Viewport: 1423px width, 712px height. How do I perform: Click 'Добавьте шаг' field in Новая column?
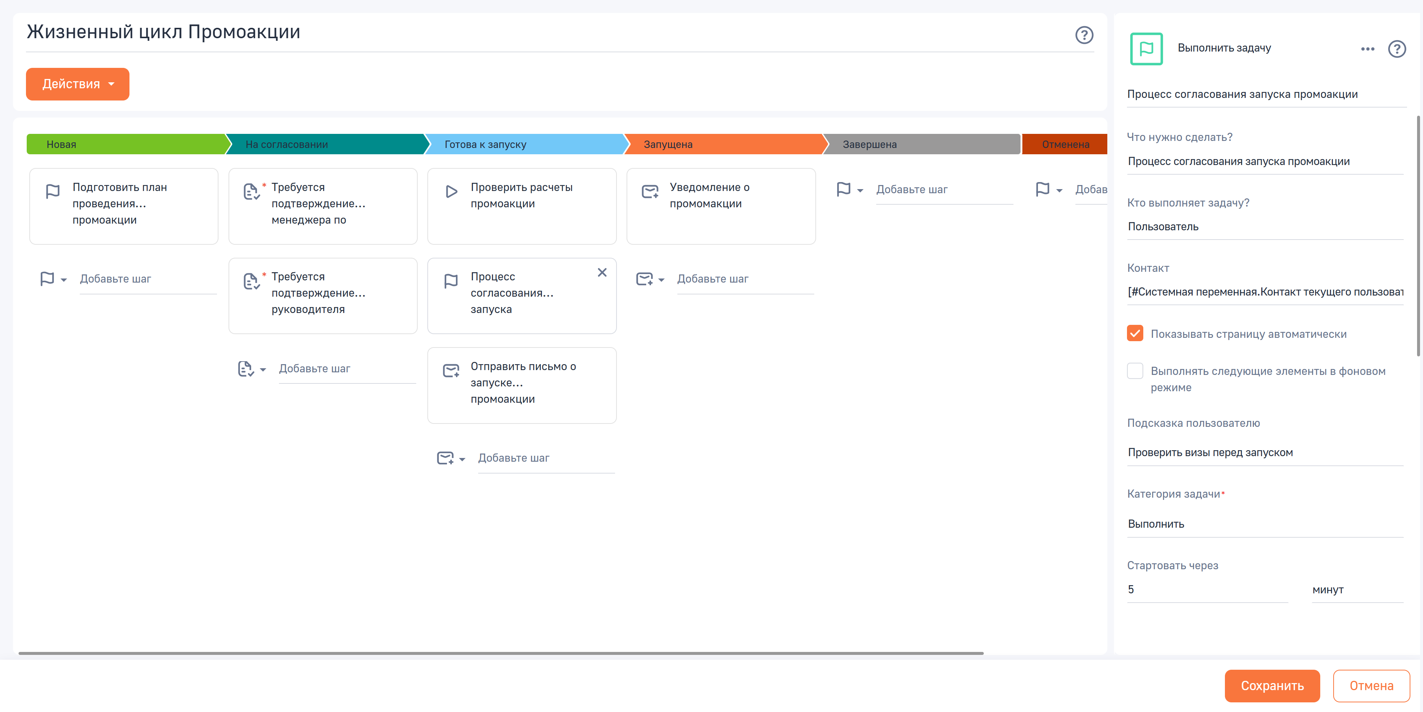point(148,279)
